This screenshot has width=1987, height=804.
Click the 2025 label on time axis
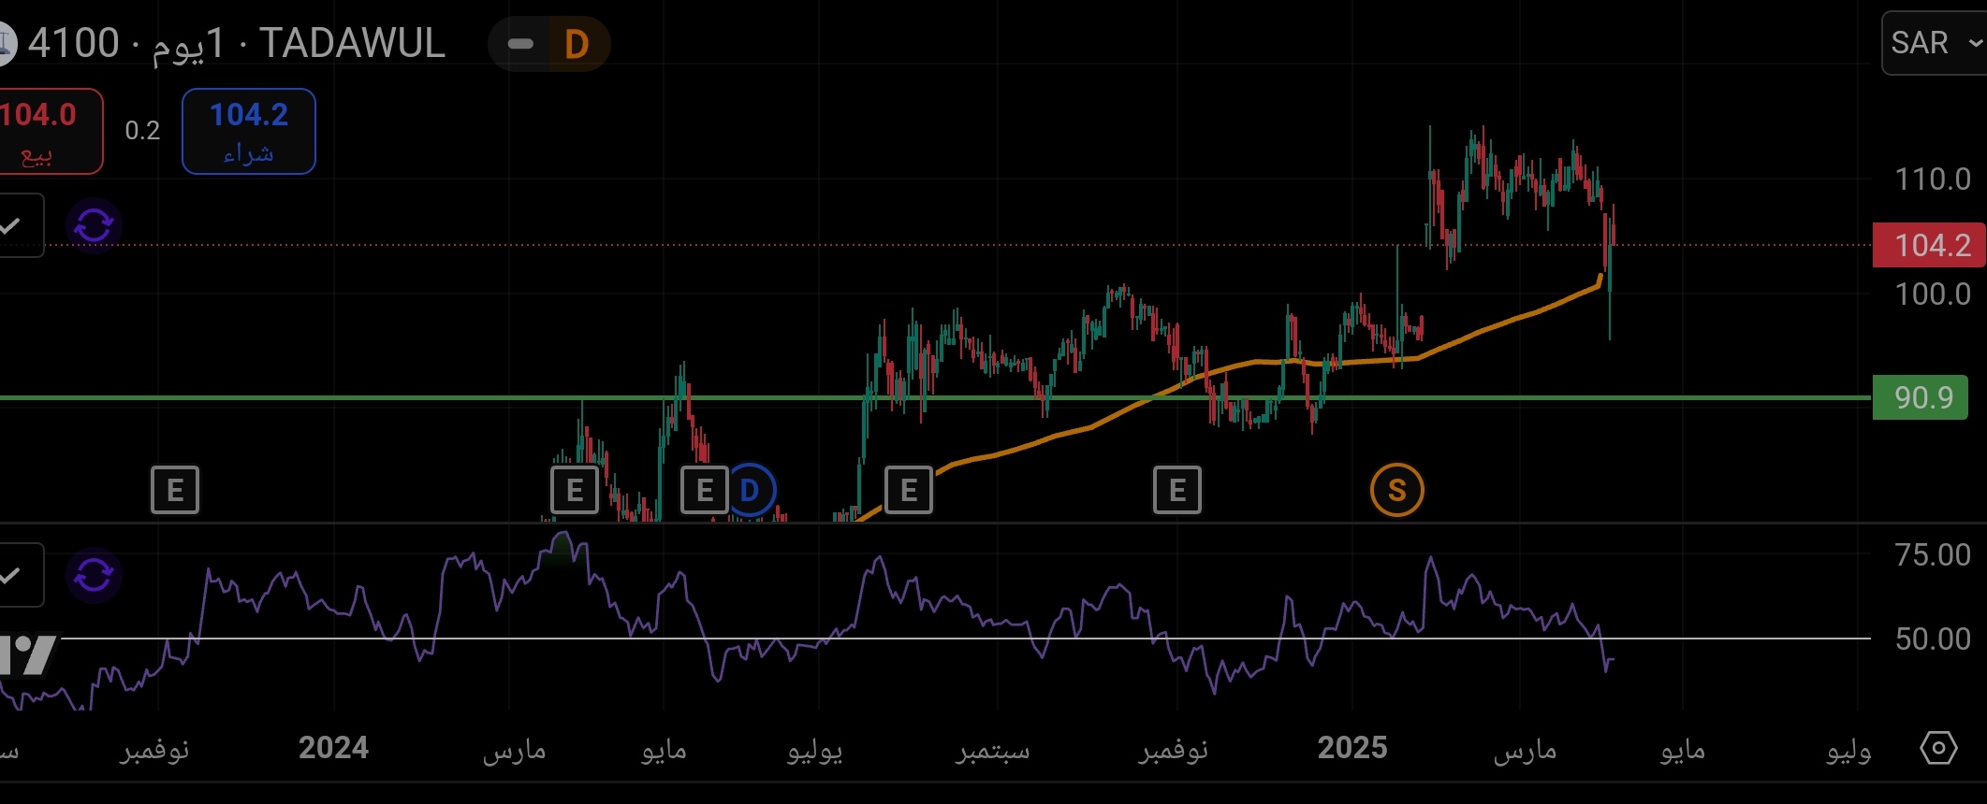(x=1352, y=748)
